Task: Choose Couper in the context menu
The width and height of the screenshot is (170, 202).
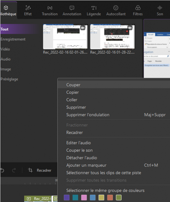Action: click(114, 85)
